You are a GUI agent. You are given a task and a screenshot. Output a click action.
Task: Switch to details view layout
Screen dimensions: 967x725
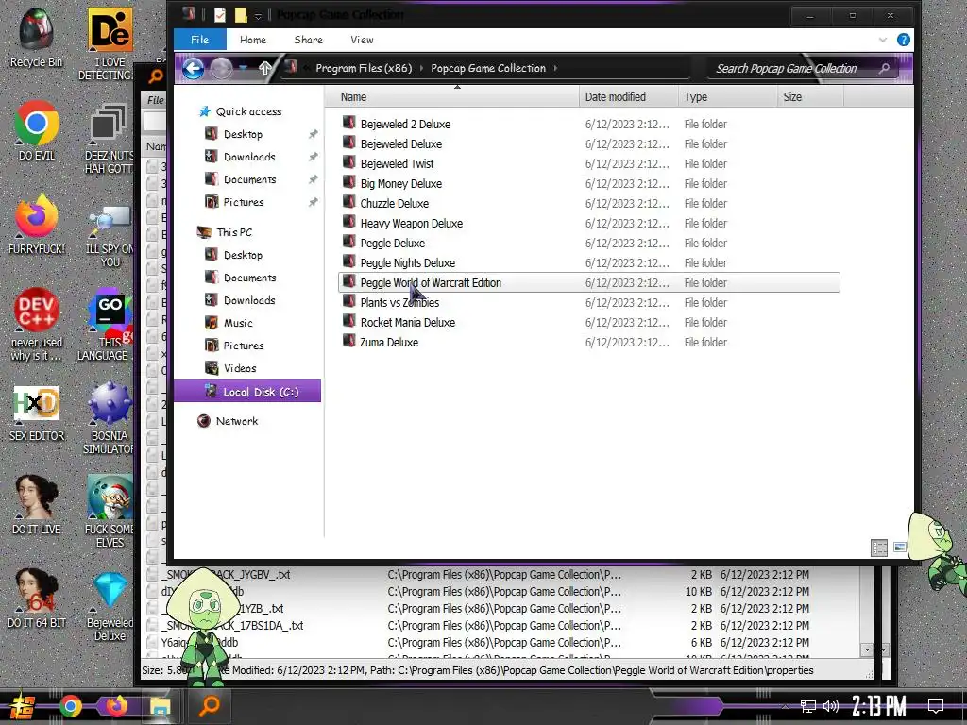coord(879,548)
